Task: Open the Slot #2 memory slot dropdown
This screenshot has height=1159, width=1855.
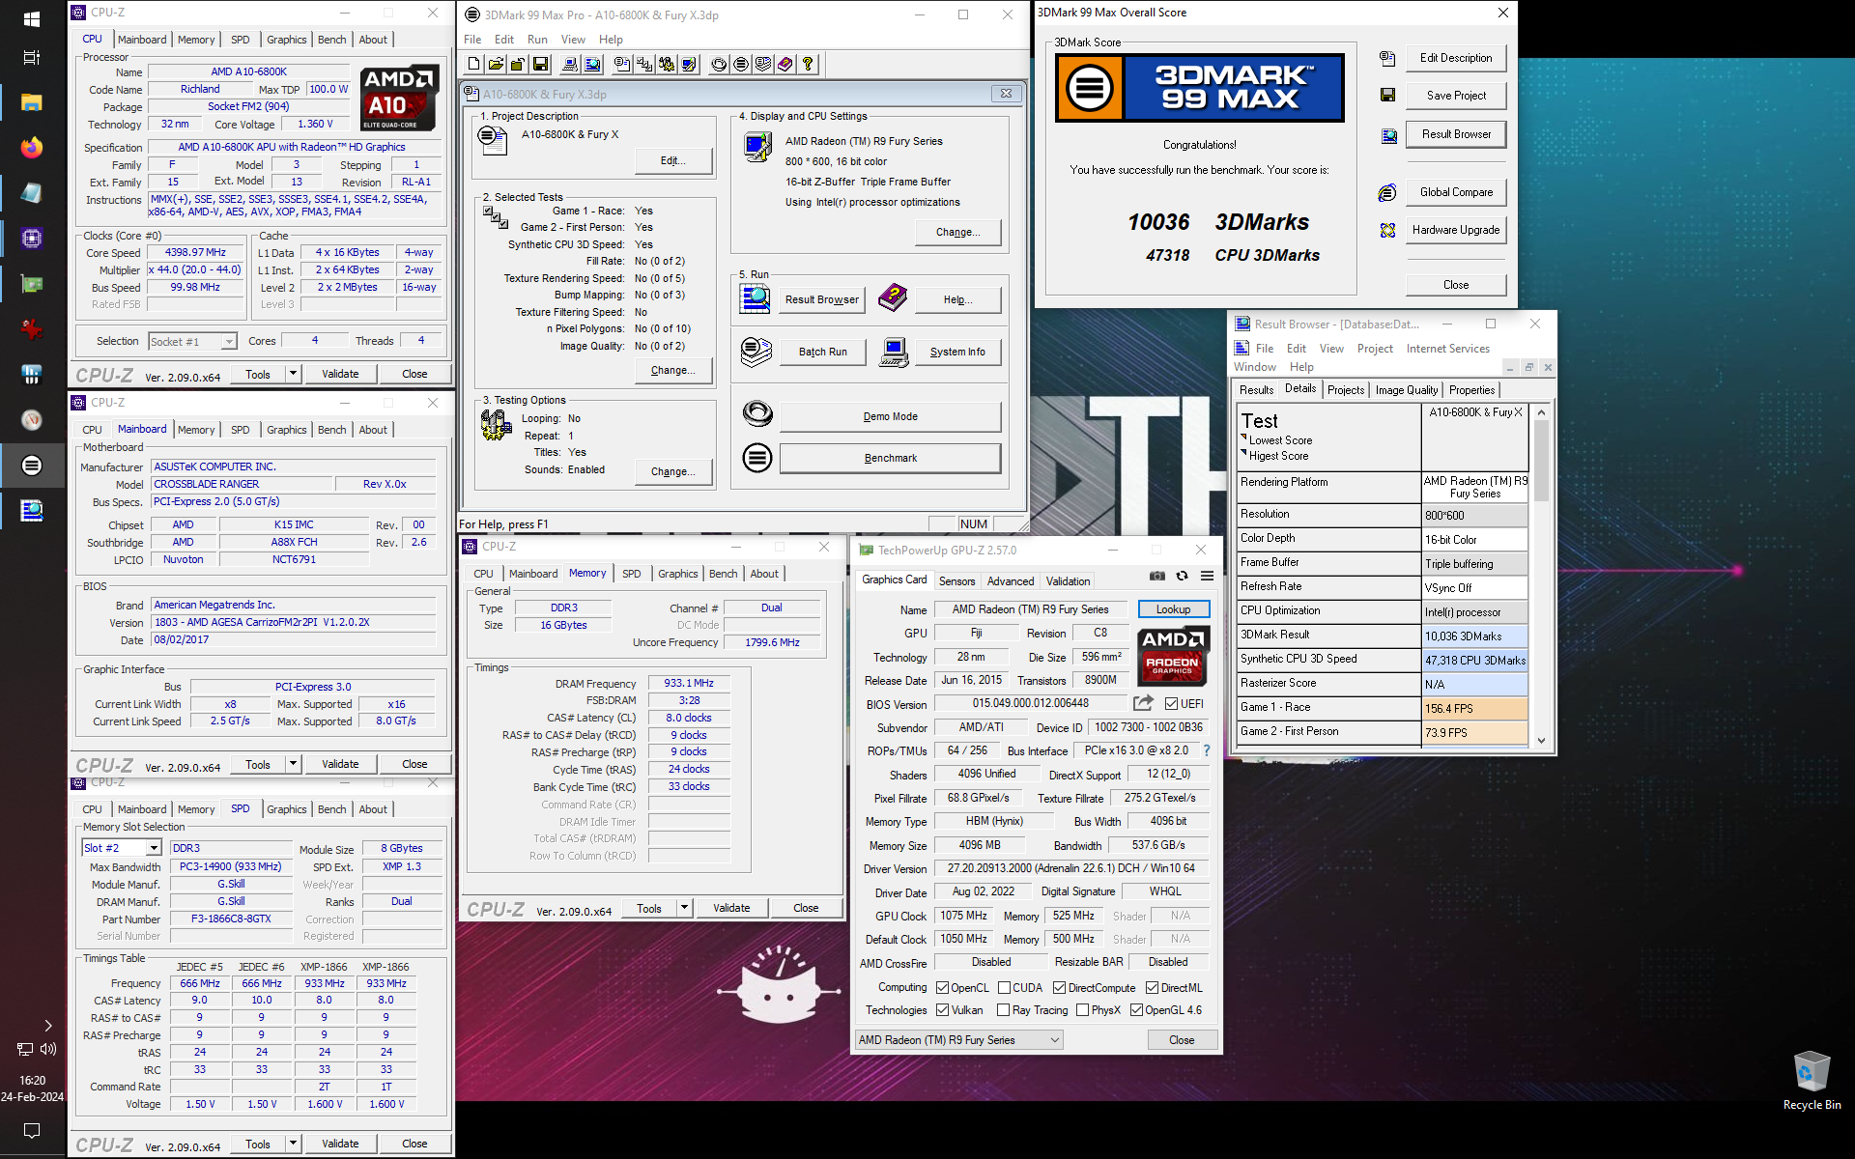Action: tap(122, 847)
